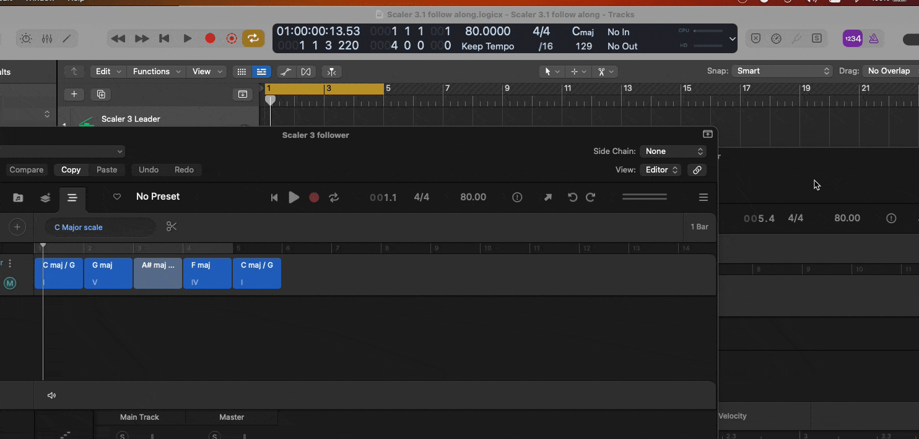This screenshot has width=919, height=439.
Task: Click the duplicate track icon
Action: pyautogui.click(x=100, y=94)
